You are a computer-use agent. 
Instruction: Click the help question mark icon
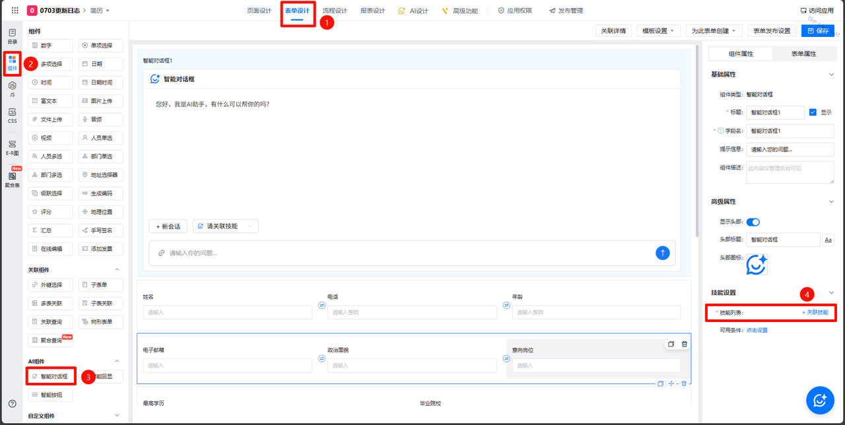pyautogui.click(x=12, y=403)
